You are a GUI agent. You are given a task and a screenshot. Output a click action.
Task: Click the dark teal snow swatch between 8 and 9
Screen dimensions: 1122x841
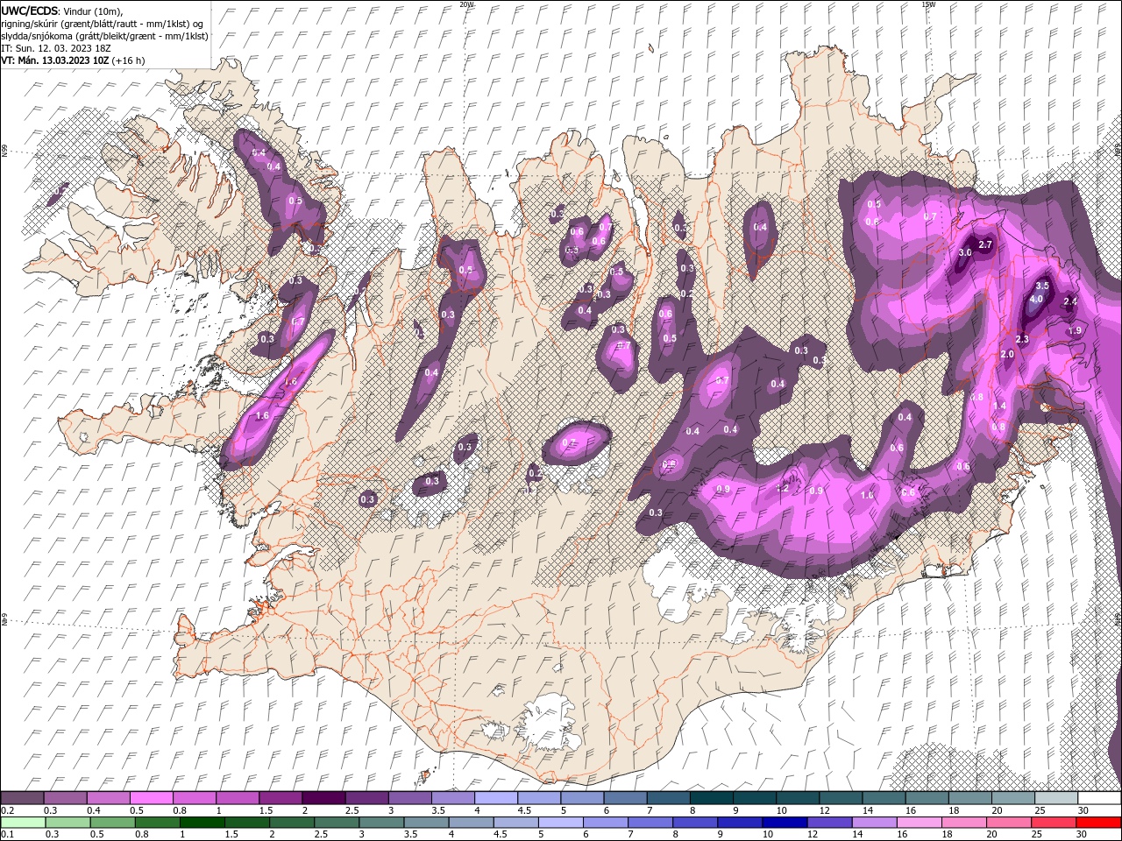[x=711, y=798]
